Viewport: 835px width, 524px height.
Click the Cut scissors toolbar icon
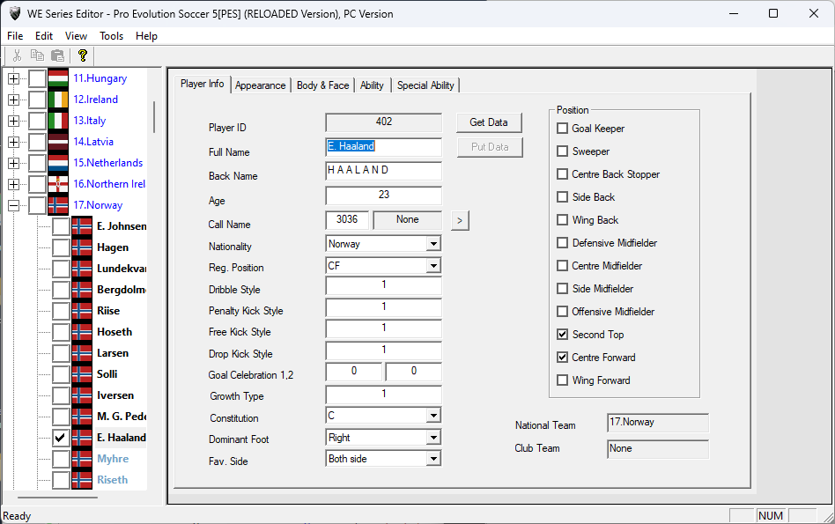pos(17,55)
